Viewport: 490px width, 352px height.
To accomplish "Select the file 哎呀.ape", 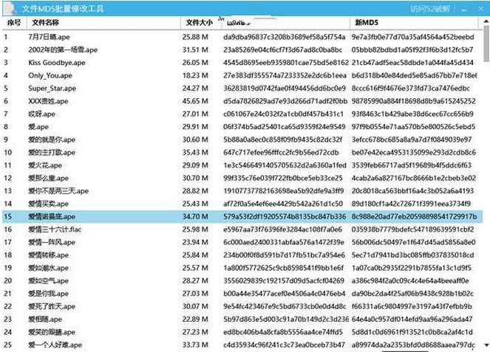I will click(41, 114).
